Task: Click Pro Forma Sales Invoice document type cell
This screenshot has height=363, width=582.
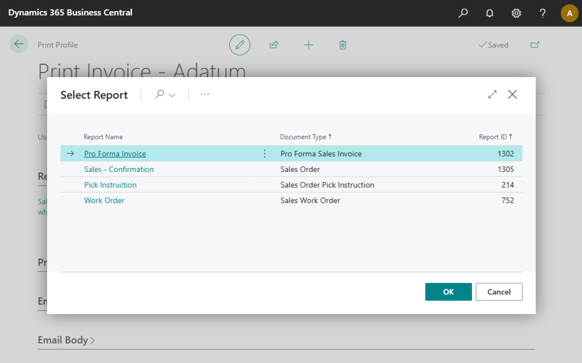Action: pos(321,154)
